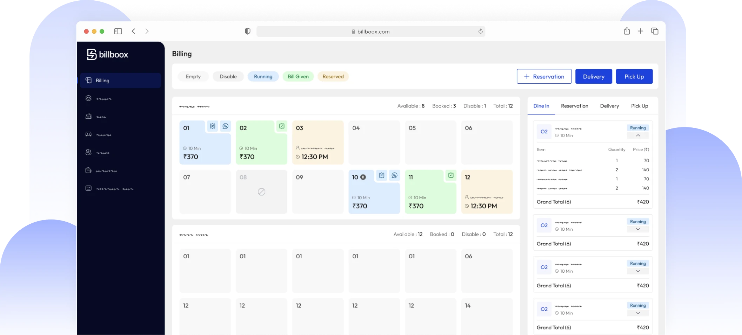
Task: Expand the second order card chevron
Action: pyautogui.click(x=637, y=229)
